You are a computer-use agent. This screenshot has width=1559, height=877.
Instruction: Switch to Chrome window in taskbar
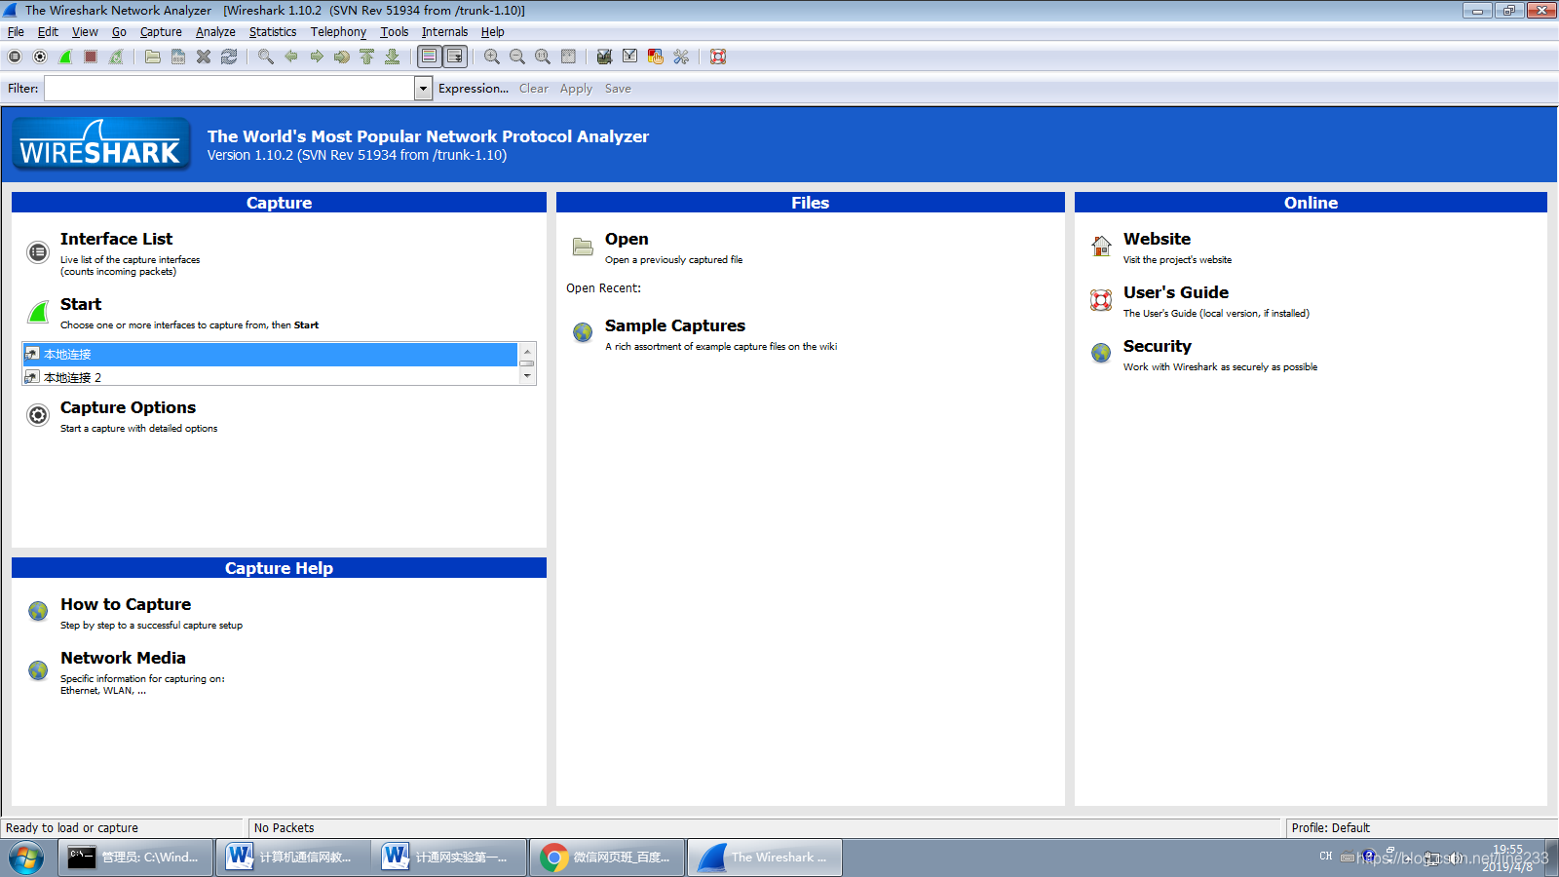[x=606, y=858]
